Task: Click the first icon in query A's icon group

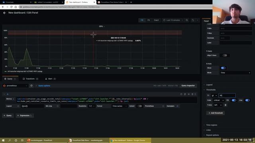Action: (181, 94)
